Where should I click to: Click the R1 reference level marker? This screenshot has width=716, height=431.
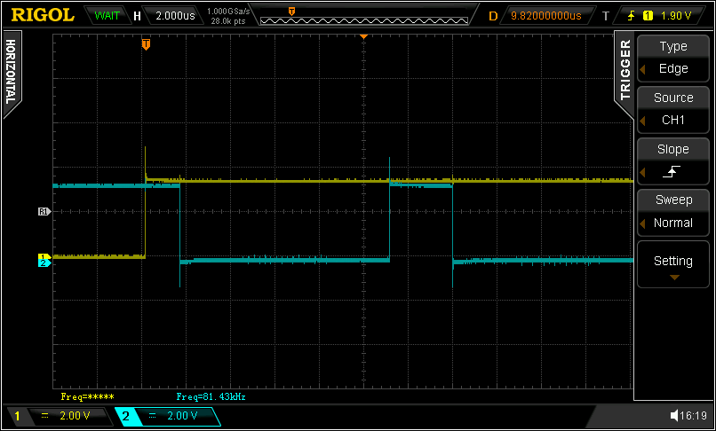tap(44, 211)
